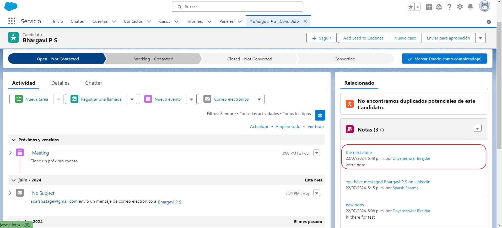Open the App Launcher grid icon

click(x=12, y=21)
